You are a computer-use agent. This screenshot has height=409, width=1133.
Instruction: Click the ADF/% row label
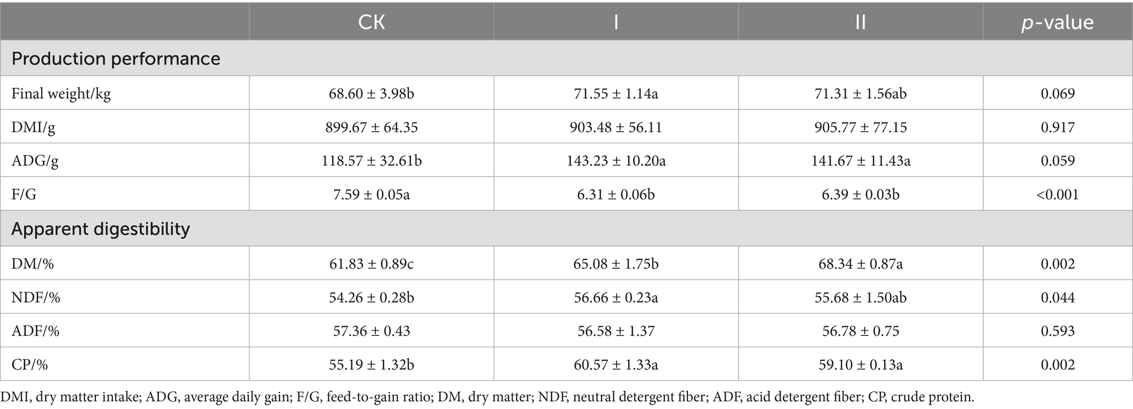(x=35, y=331)
